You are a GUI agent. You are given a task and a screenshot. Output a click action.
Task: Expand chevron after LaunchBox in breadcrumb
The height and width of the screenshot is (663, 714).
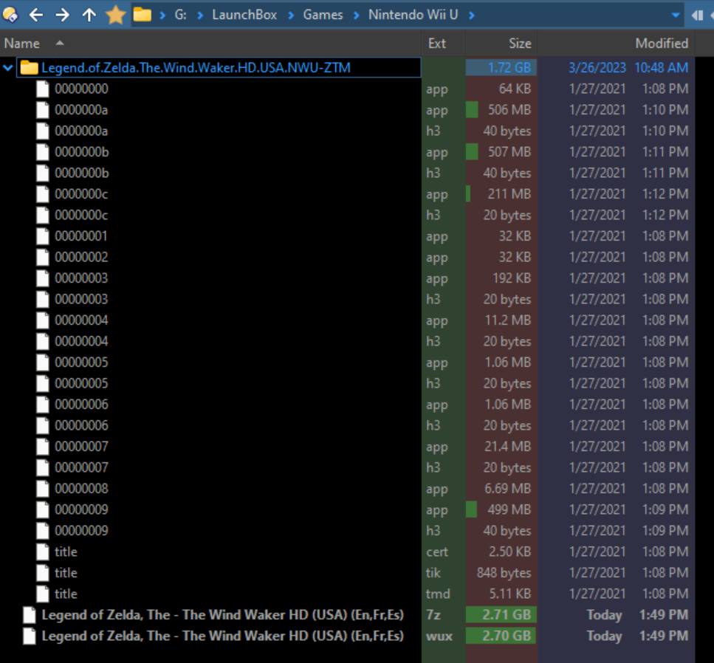pyautogui.click(x=291, y=15)
